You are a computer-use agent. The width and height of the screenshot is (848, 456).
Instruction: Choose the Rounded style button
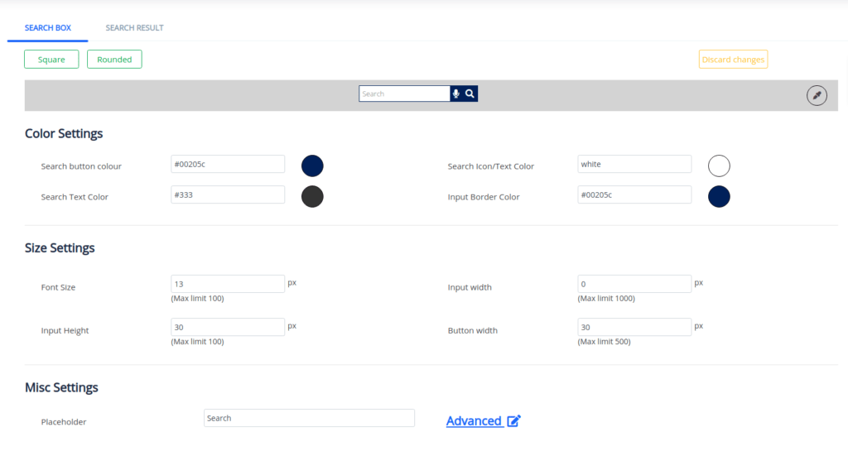pos(114,60)
